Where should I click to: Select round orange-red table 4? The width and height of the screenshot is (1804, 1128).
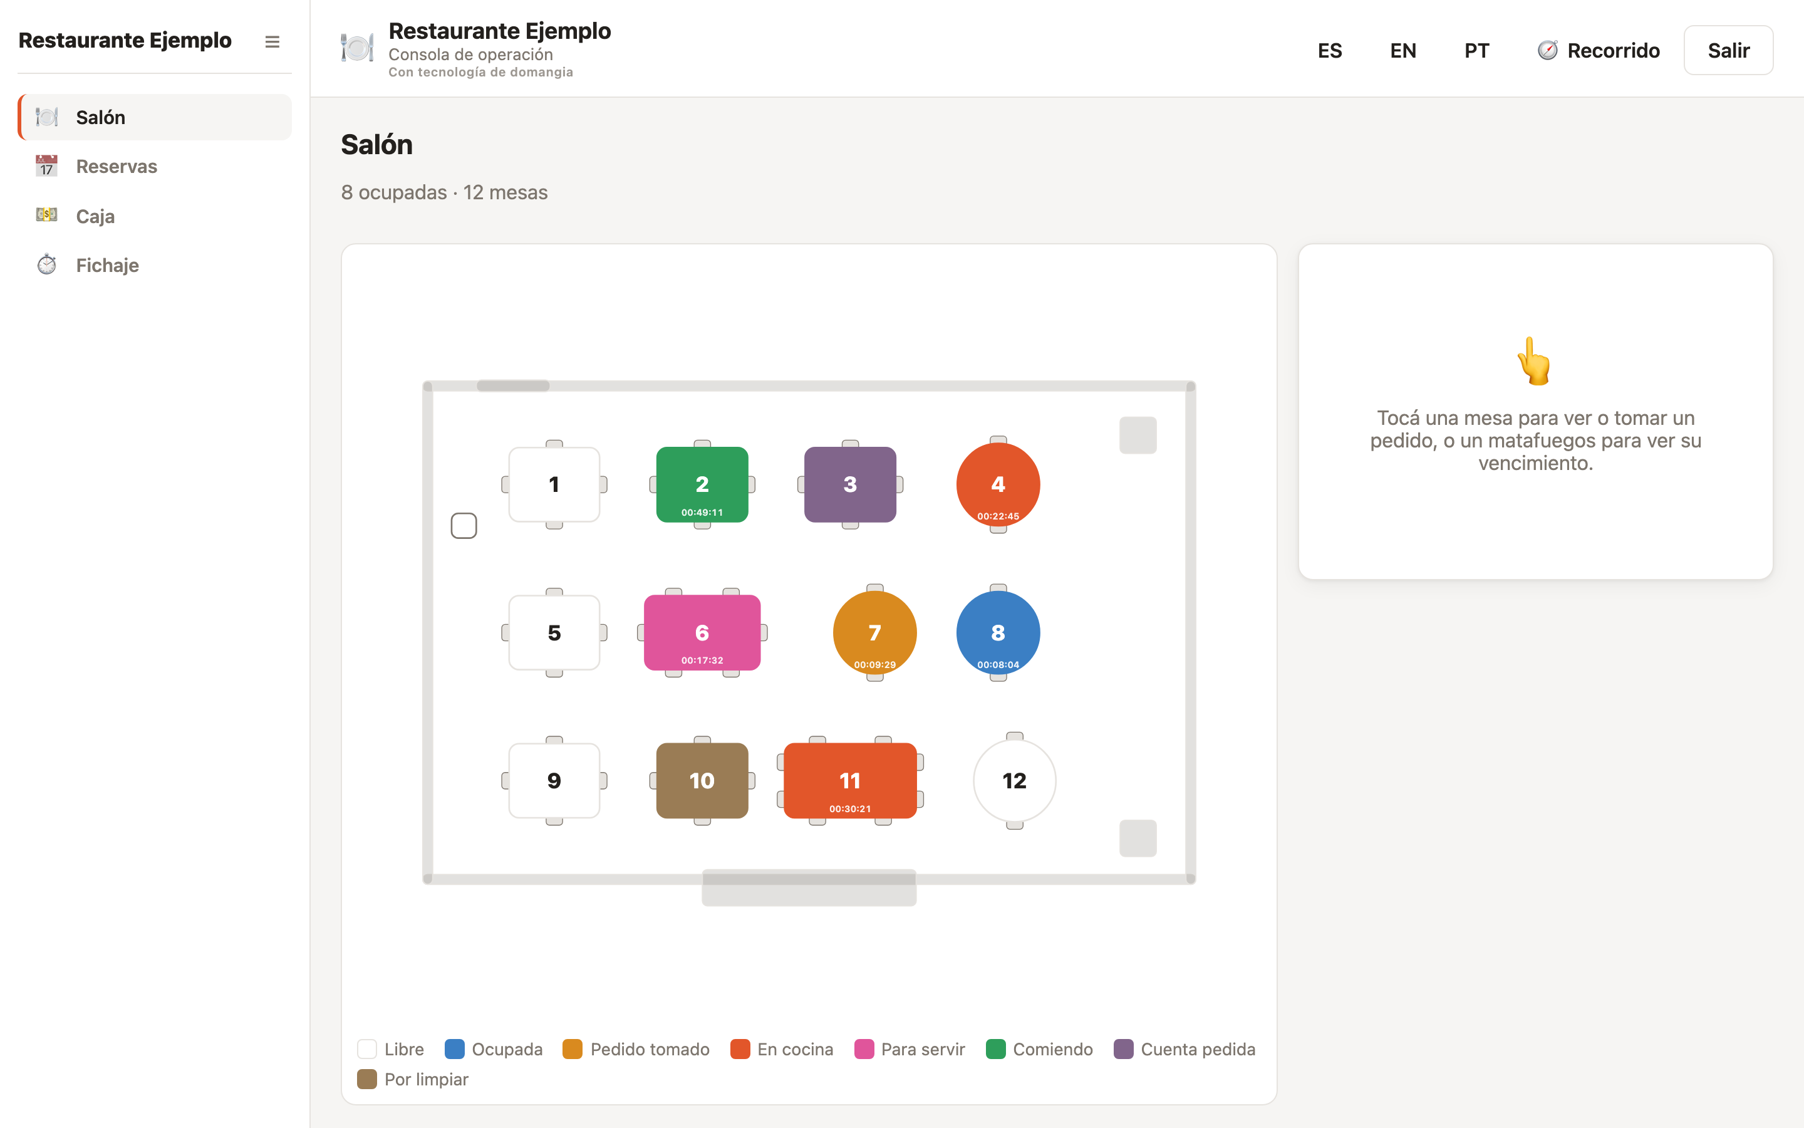click(998, 484)
